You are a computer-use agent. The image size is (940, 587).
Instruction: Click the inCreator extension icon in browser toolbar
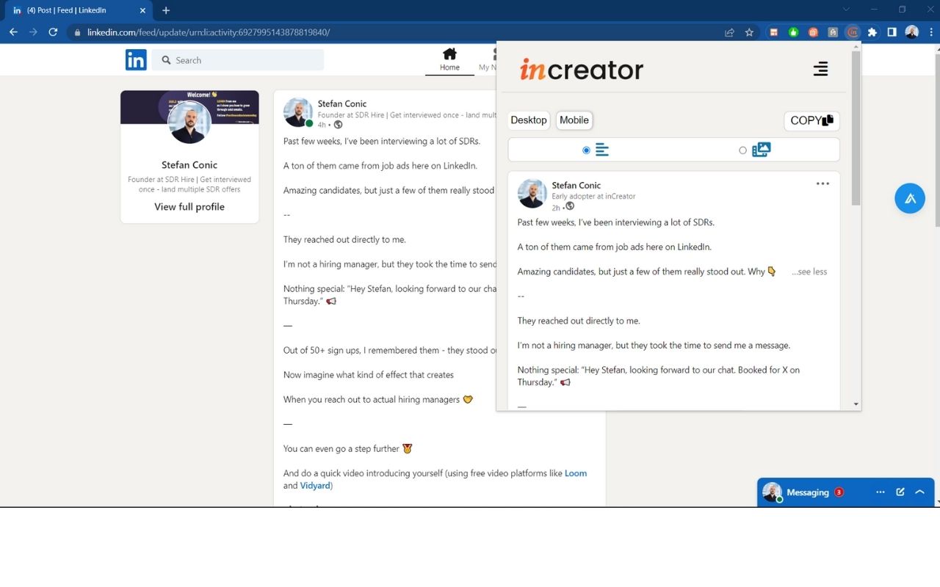click(x=853, y=32)
